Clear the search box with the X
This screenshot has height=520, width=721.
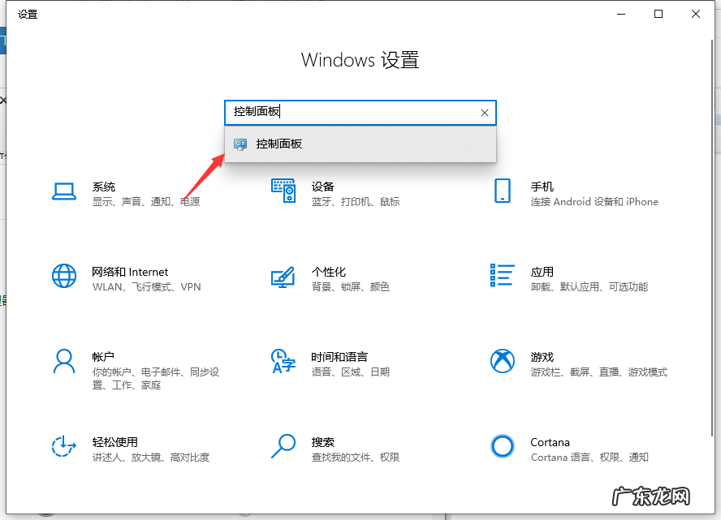point(485,112)
